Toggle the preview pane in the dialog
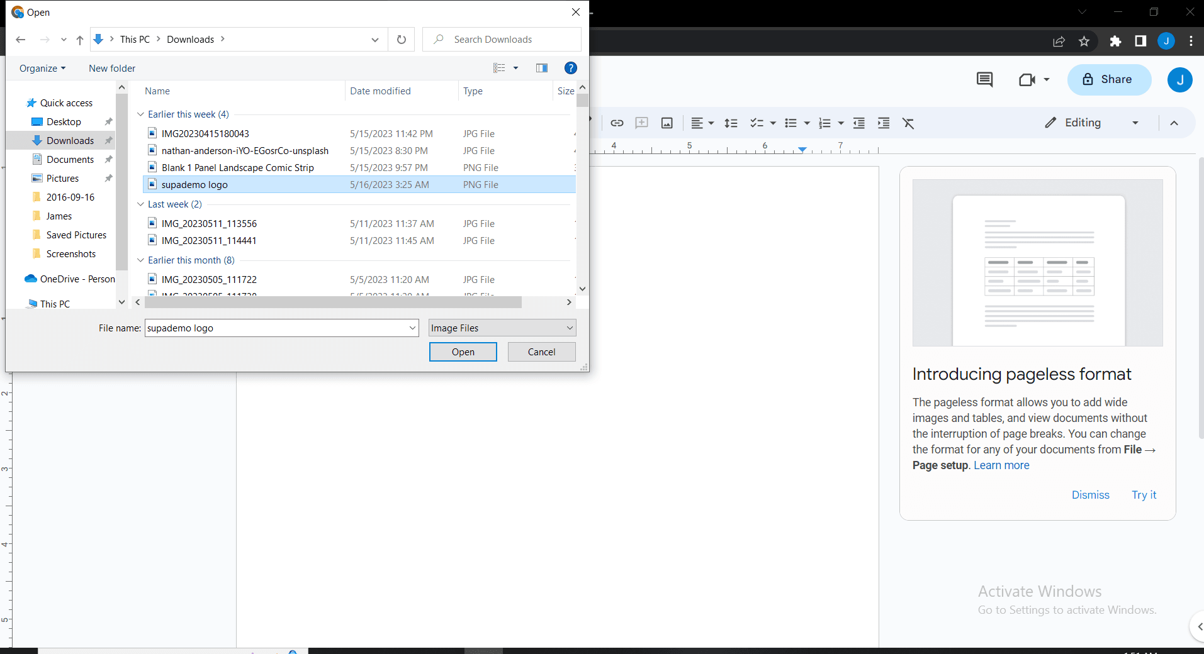Screen dimensions: 1204x654 [541, 68]
